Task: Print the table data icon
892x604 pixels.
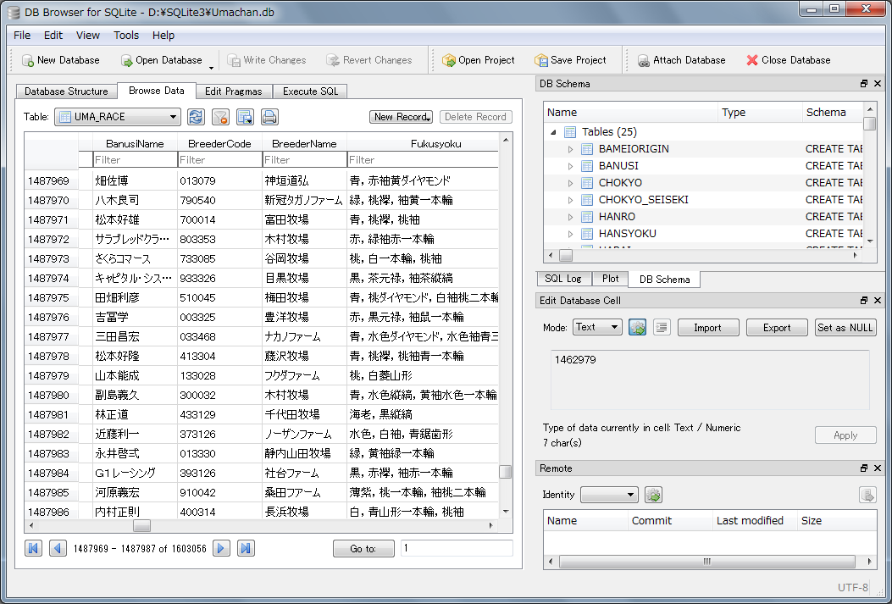Action: [x=269, y=117]
